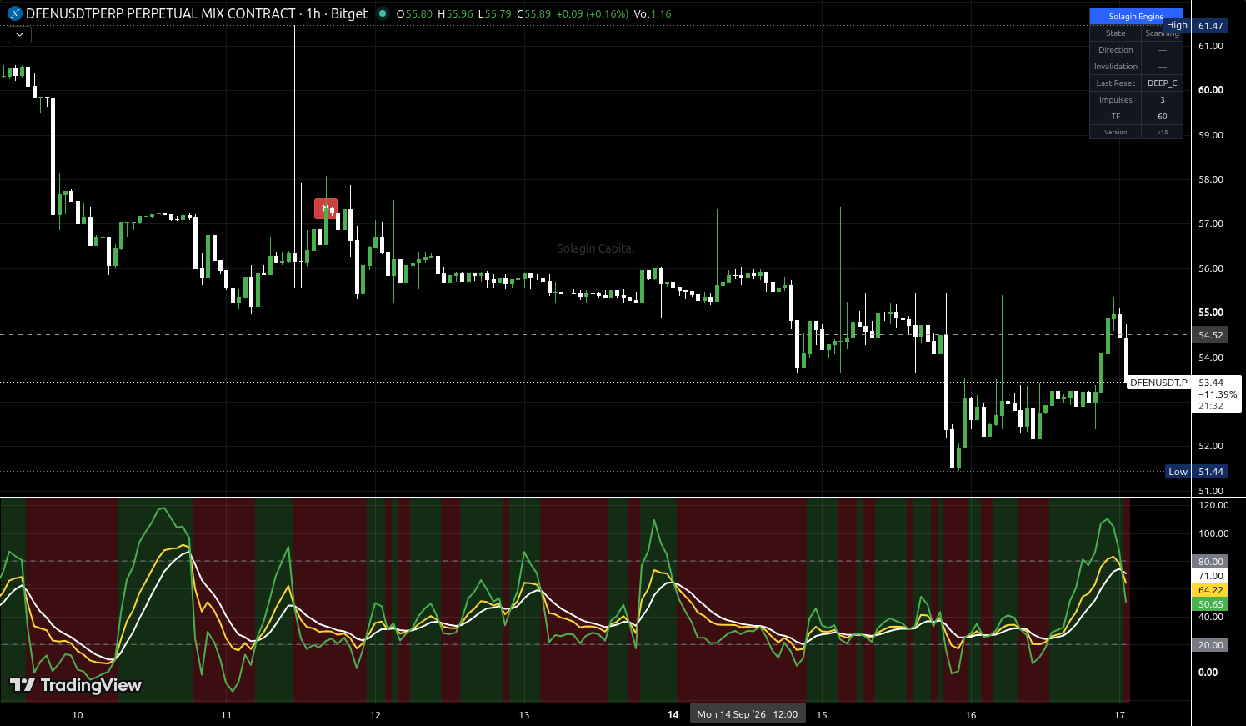
Task: Click the v15 version value
Action: [1162, 132]
